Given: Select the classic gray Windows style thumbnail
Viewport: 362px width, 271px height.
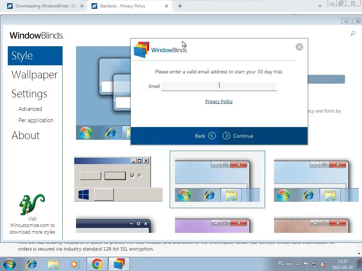Looking at the screenshot, I should [118, 179].
